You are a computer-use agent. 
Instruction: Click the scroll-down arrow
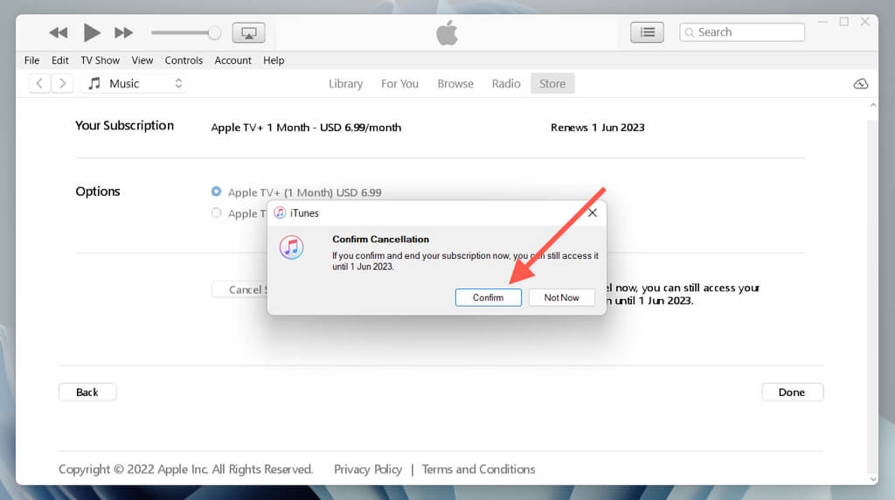click(x=873, y=479)
